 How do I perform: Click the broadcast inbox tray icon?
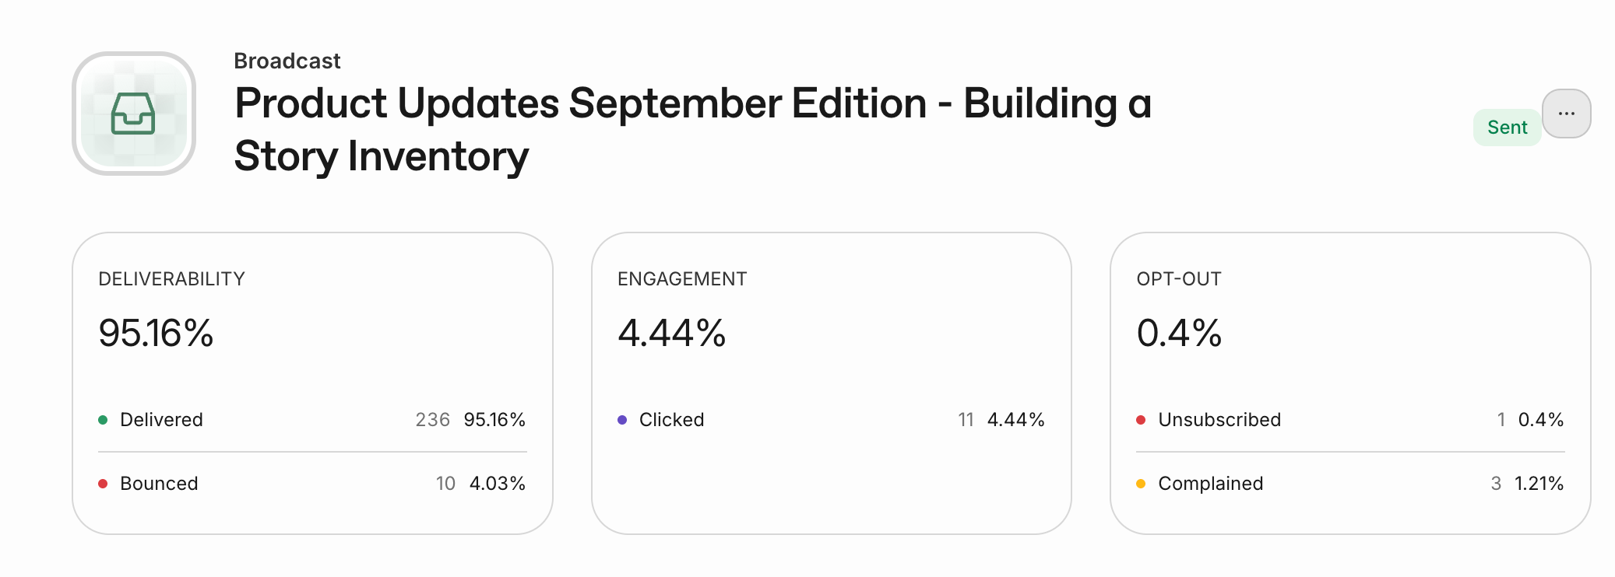133,114
